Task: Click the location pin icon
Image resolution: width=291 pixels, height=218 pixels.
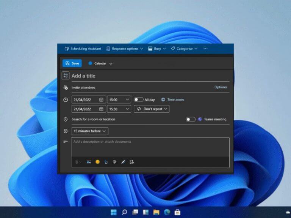Action: coord(66,119)
